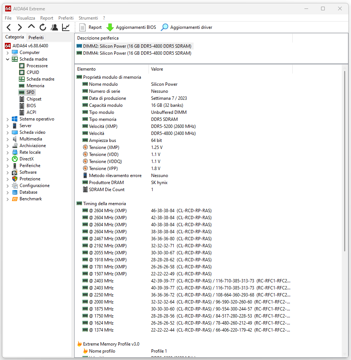Expand the Rete locale node
The height and width of the screenshot is (360, 351).
coord(8,153)
